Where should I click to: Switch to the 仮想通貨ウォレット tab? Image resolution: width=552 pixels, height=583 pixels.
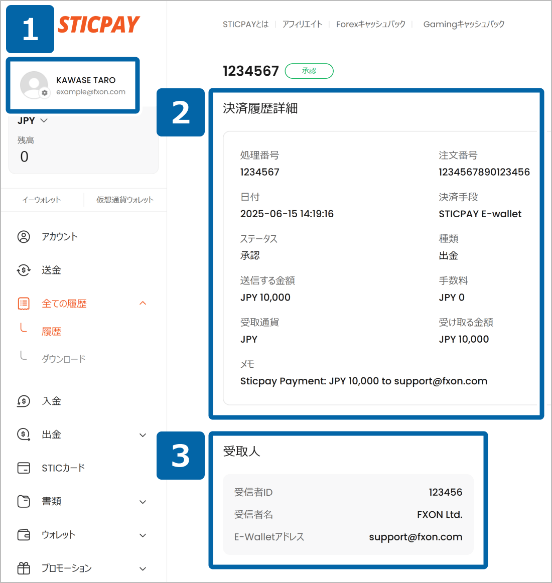[125, 200]
